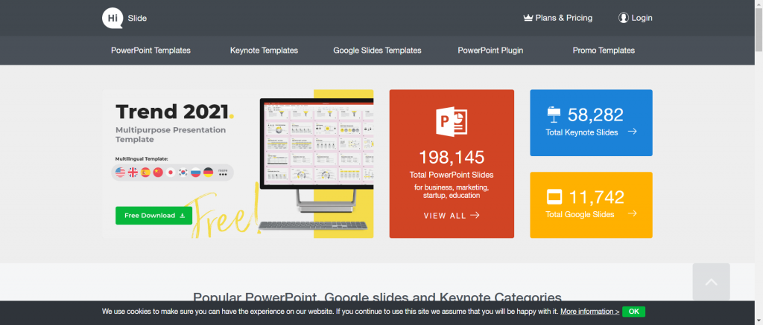763x325 pixels.
Task: Click the arrow next to Total Google Slides
Action: [632, 213]
